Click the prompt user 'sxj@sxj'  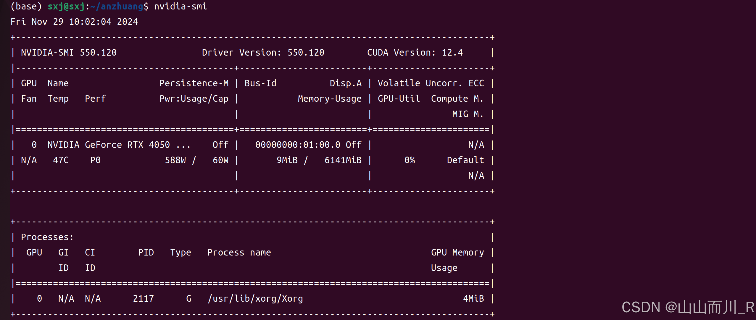coord(66,6)
